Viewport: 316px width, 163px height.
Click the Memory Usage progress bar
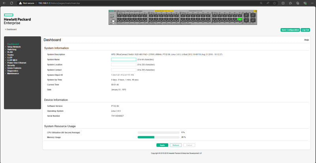coord(158,137)
